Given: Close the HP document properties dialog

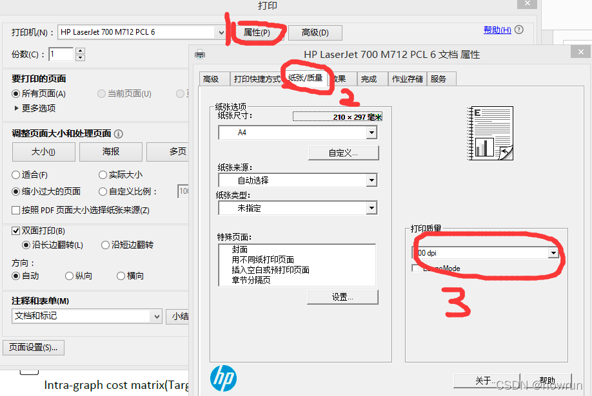Looking at the screenshot, I should [580, 52].
